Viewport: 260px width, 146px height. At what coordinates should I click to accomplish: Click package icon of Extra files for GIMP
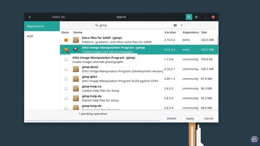pyautogui.click(x=76, y=40)
